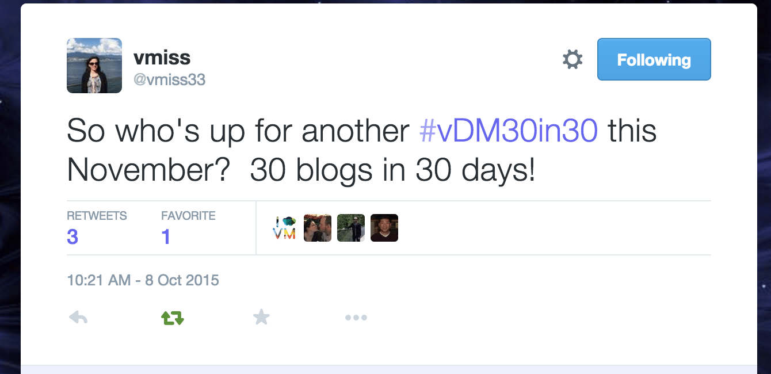Open the @vmiss33 handle link
Screen dimensions: 771x374
coord(169,79)
